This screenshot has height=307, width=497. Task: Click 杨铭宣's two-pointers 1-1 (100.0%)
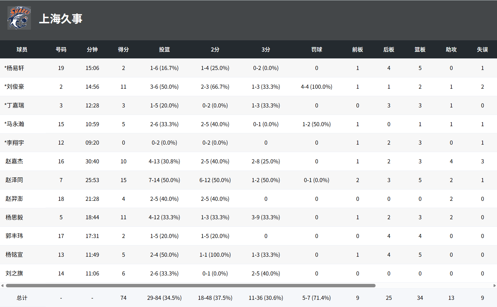(215, 255)
